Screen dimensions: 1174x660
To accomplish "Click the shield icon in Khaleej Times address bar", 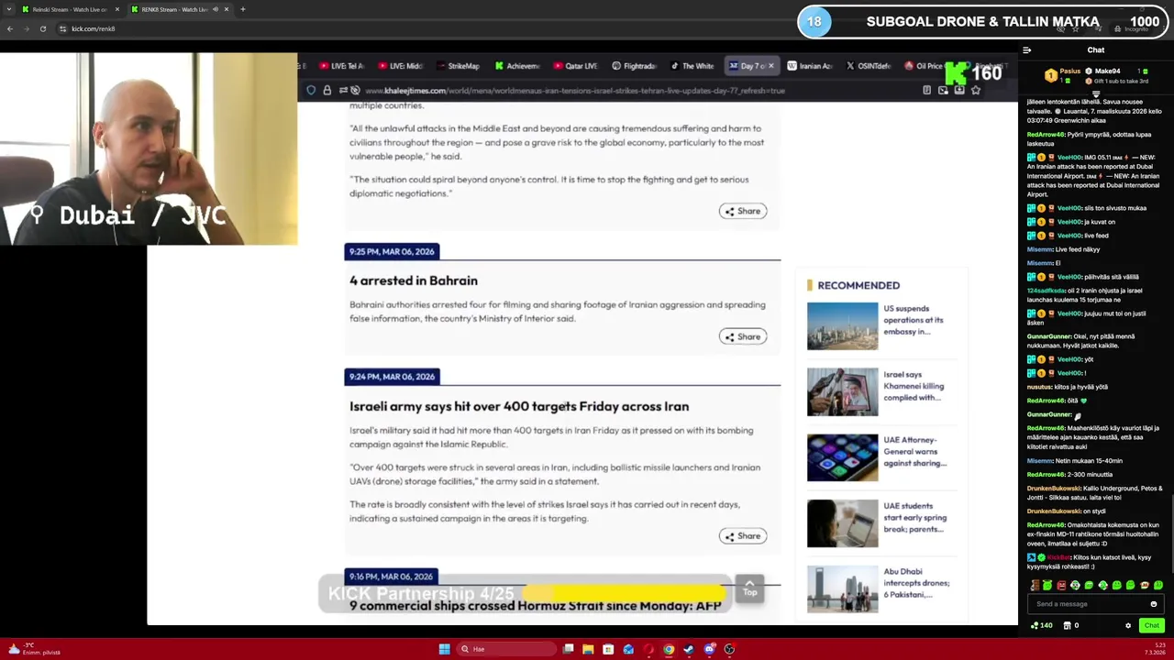I will pyautogui.click(x=312, y=90).
